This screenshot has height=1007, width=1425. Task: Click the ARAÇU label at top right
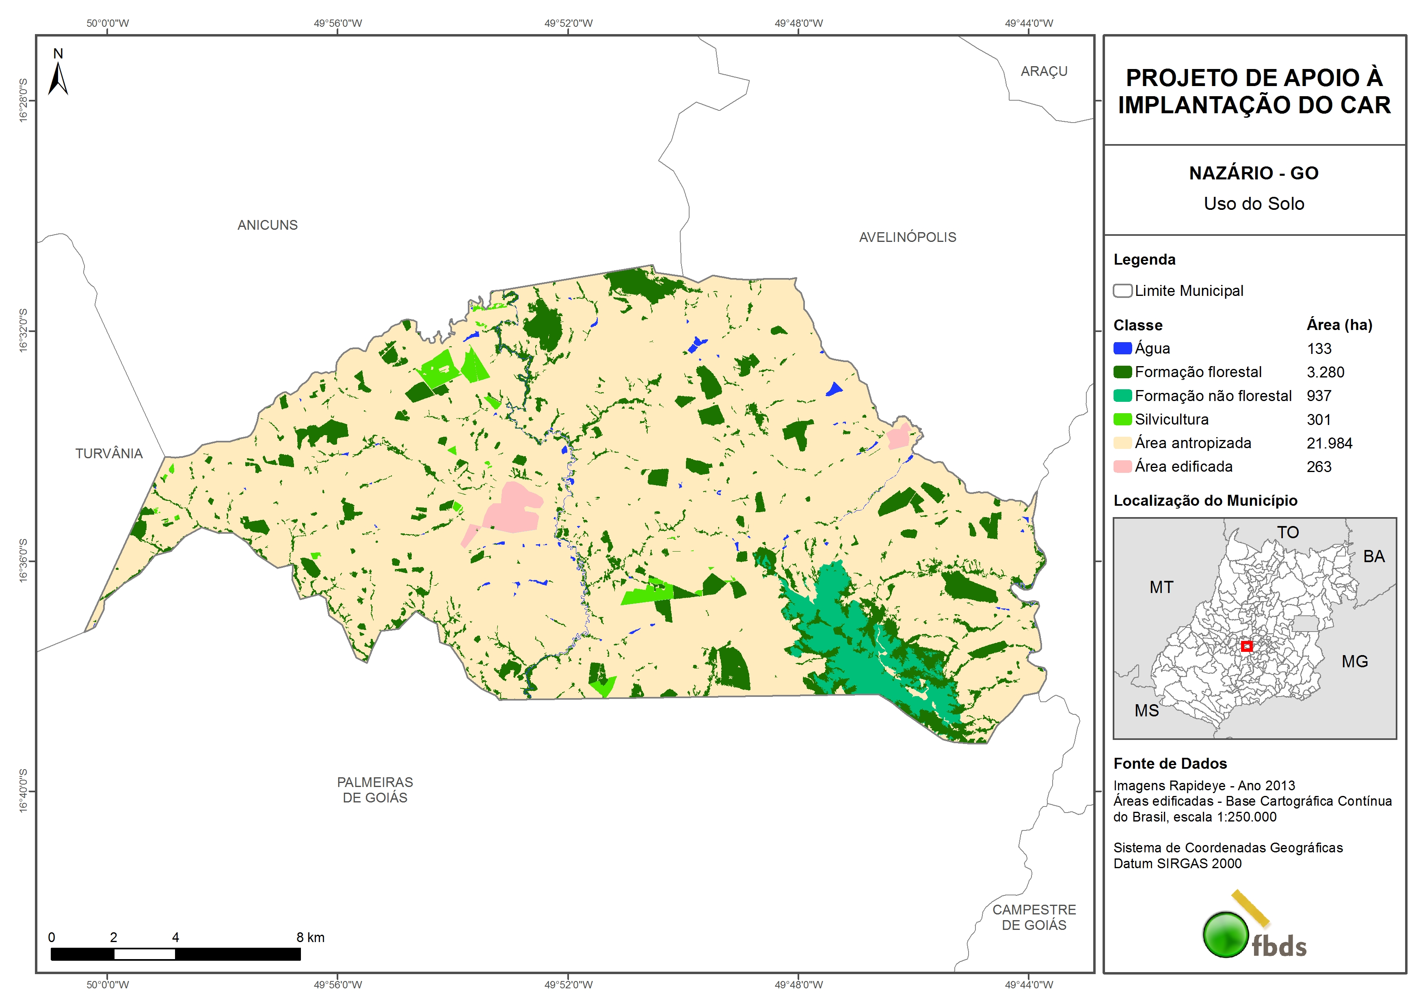(1044, 71)
